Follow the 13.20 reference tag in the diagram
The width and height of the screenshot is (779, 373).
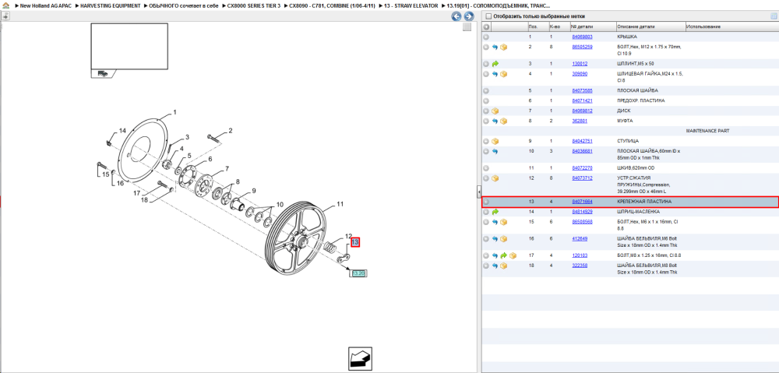click(358, 273)
